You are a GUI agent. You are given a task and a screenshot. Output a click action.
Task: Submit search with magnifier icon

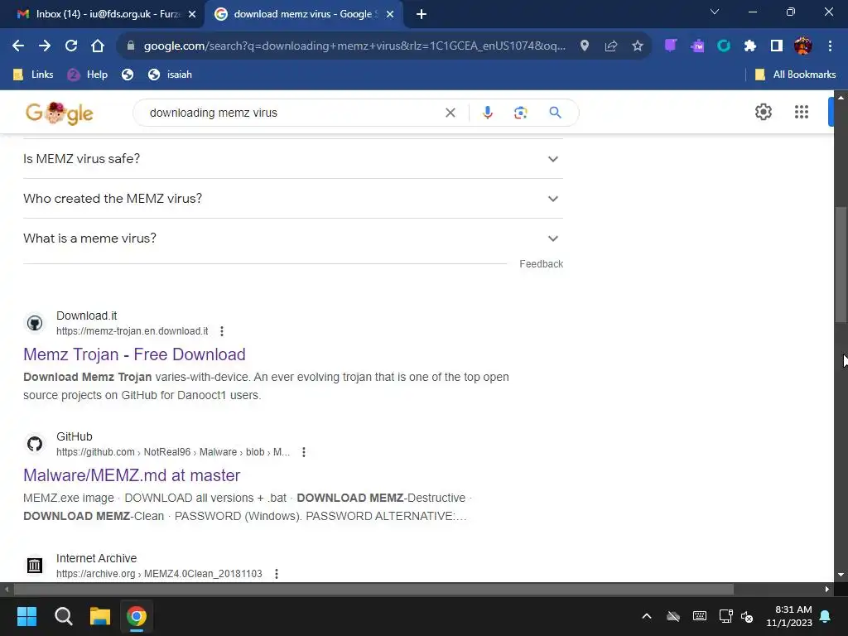point(555,113)
